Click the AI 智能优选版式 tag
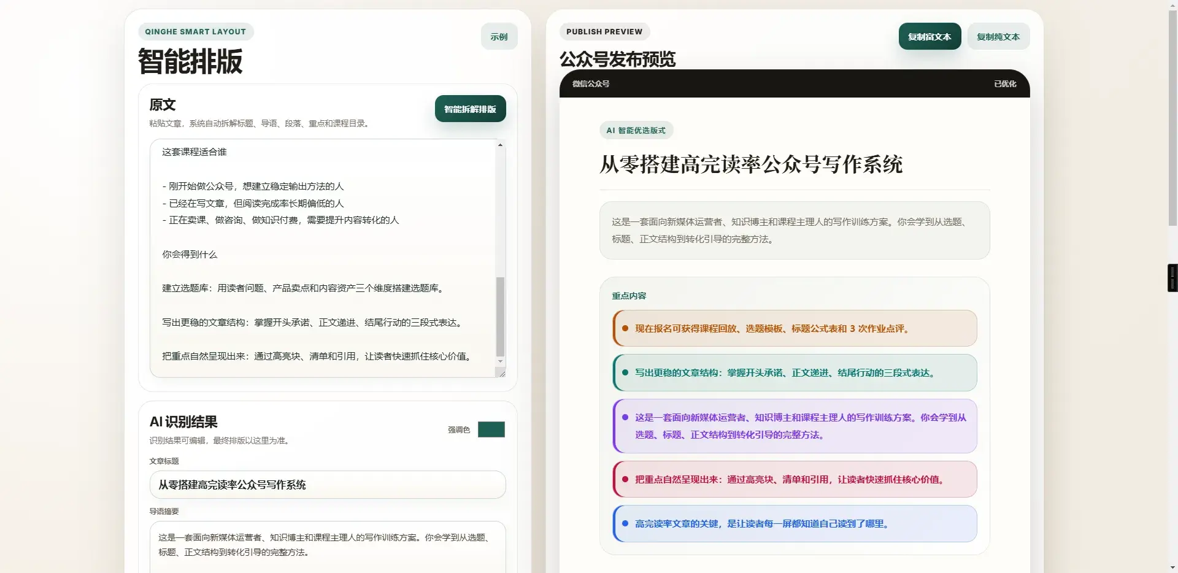Image resolution: width=1178 pixels, height=573 pixels. coord(636,131)
